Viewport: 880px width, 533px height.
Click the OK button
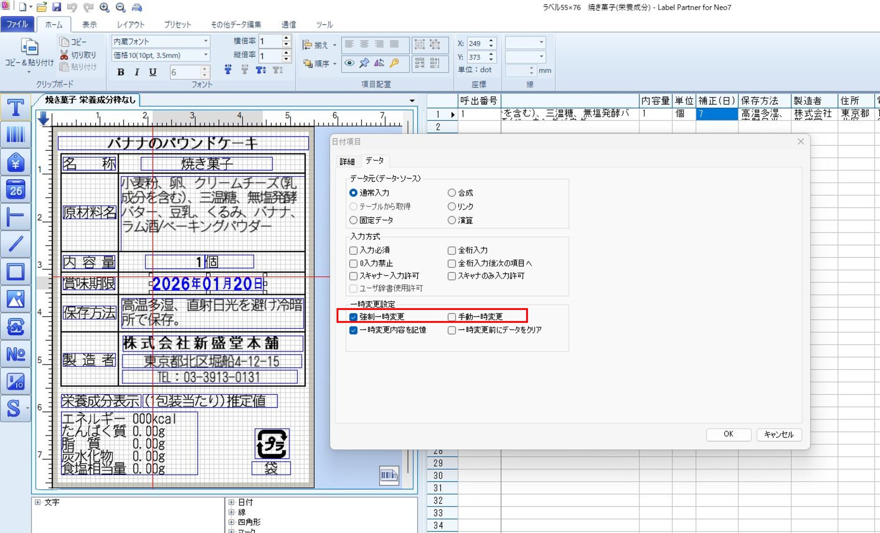coord(728,434)
